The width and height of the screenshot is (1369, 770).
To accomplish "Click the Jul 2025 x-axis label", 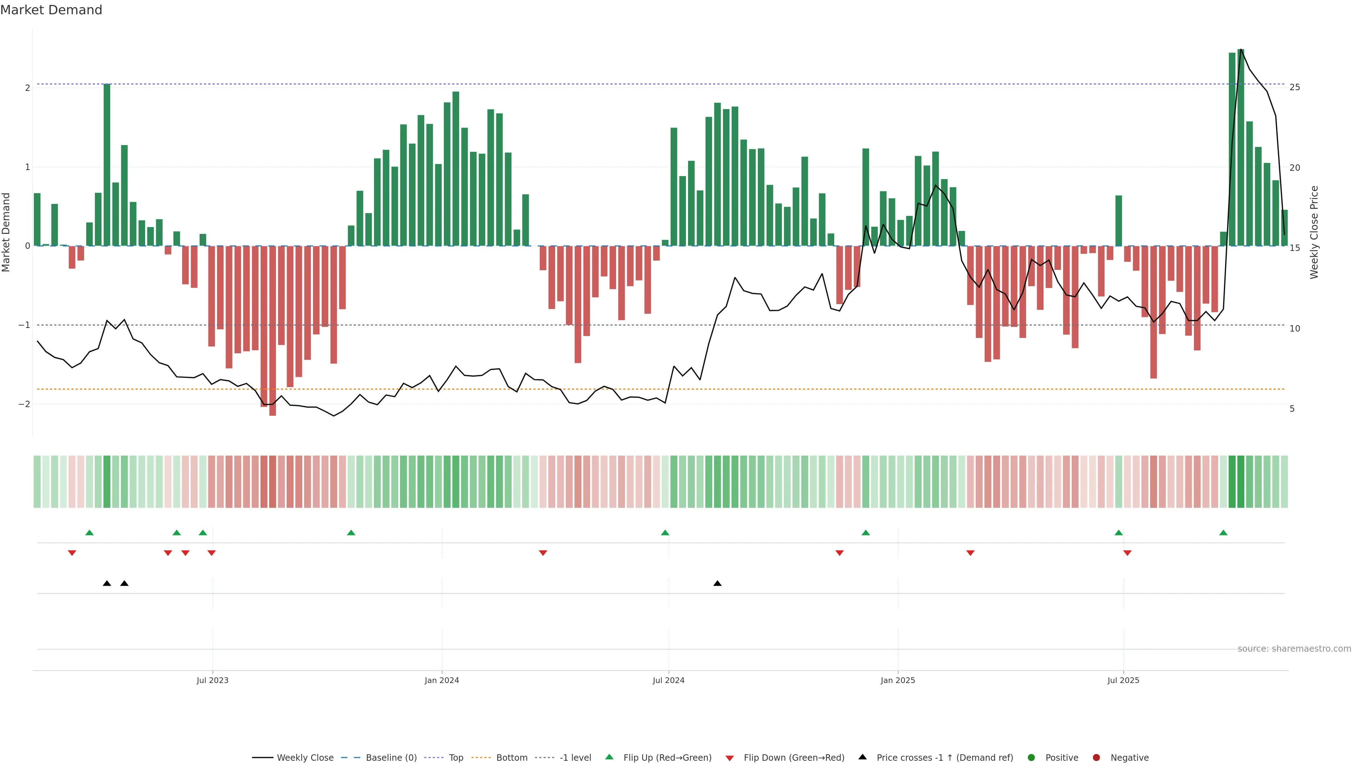I will point(1123,680).
